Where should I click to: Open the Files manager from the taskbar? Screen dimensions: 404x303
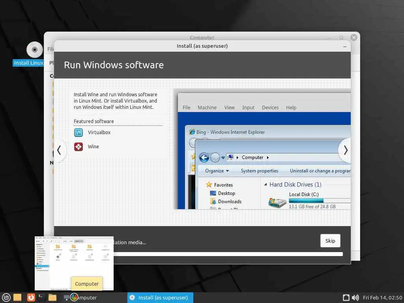52,297
